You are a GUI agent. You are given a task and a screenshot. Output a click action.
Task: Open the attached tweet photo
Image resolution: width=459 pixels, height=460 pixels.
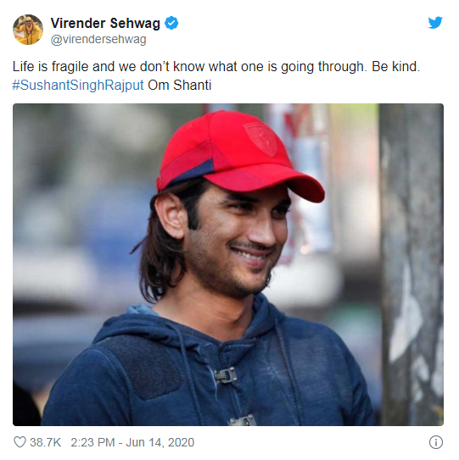pyautogui.click(x=228, y=264)
